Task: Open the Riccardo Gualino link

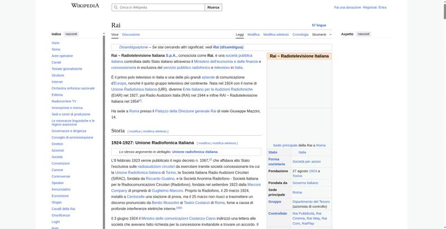Action: pyautogui.click(x=160, y=178)
